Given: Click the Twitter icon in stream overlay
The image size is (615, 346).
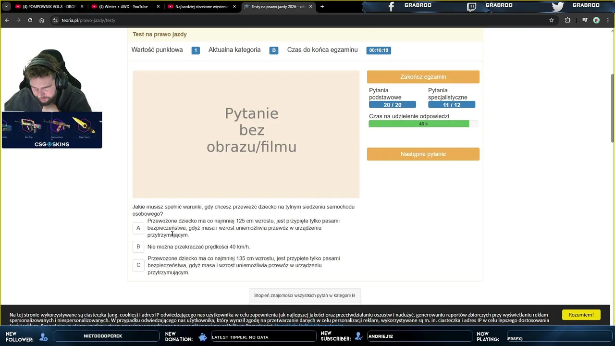Looking at the screenshot, I should pyautogui.click(x=557, y=6).
